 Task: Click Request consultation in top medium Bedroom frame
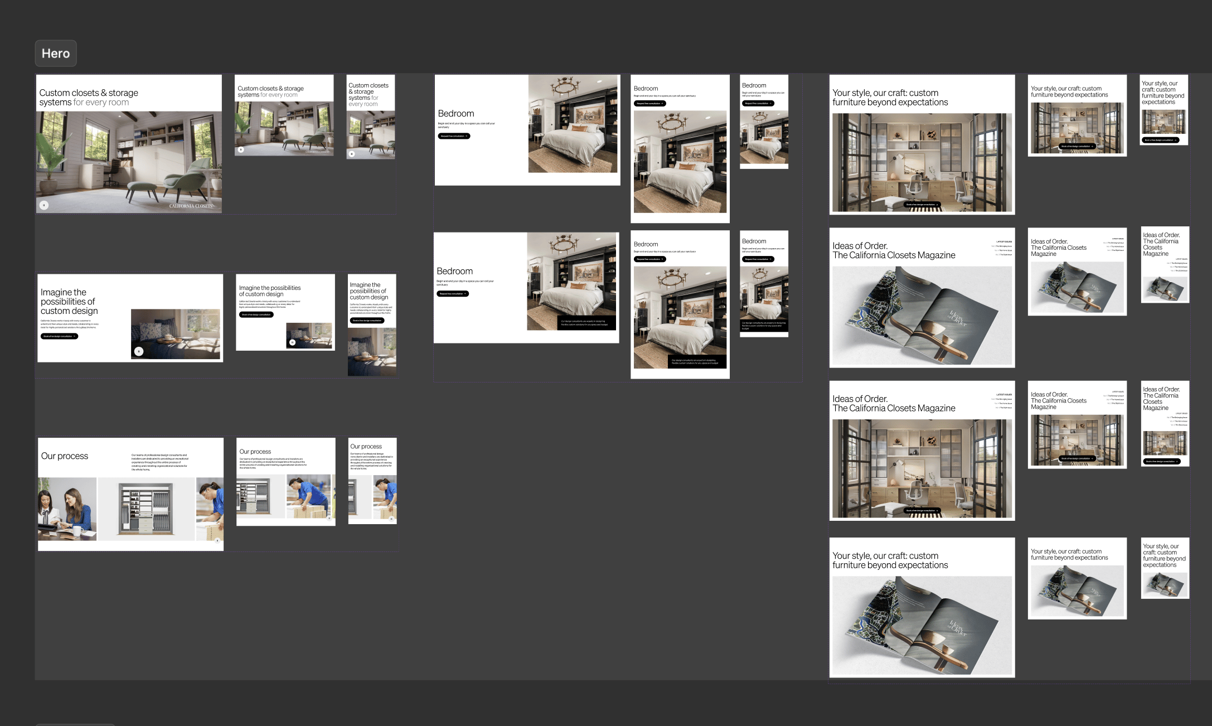tap(650, 103)
